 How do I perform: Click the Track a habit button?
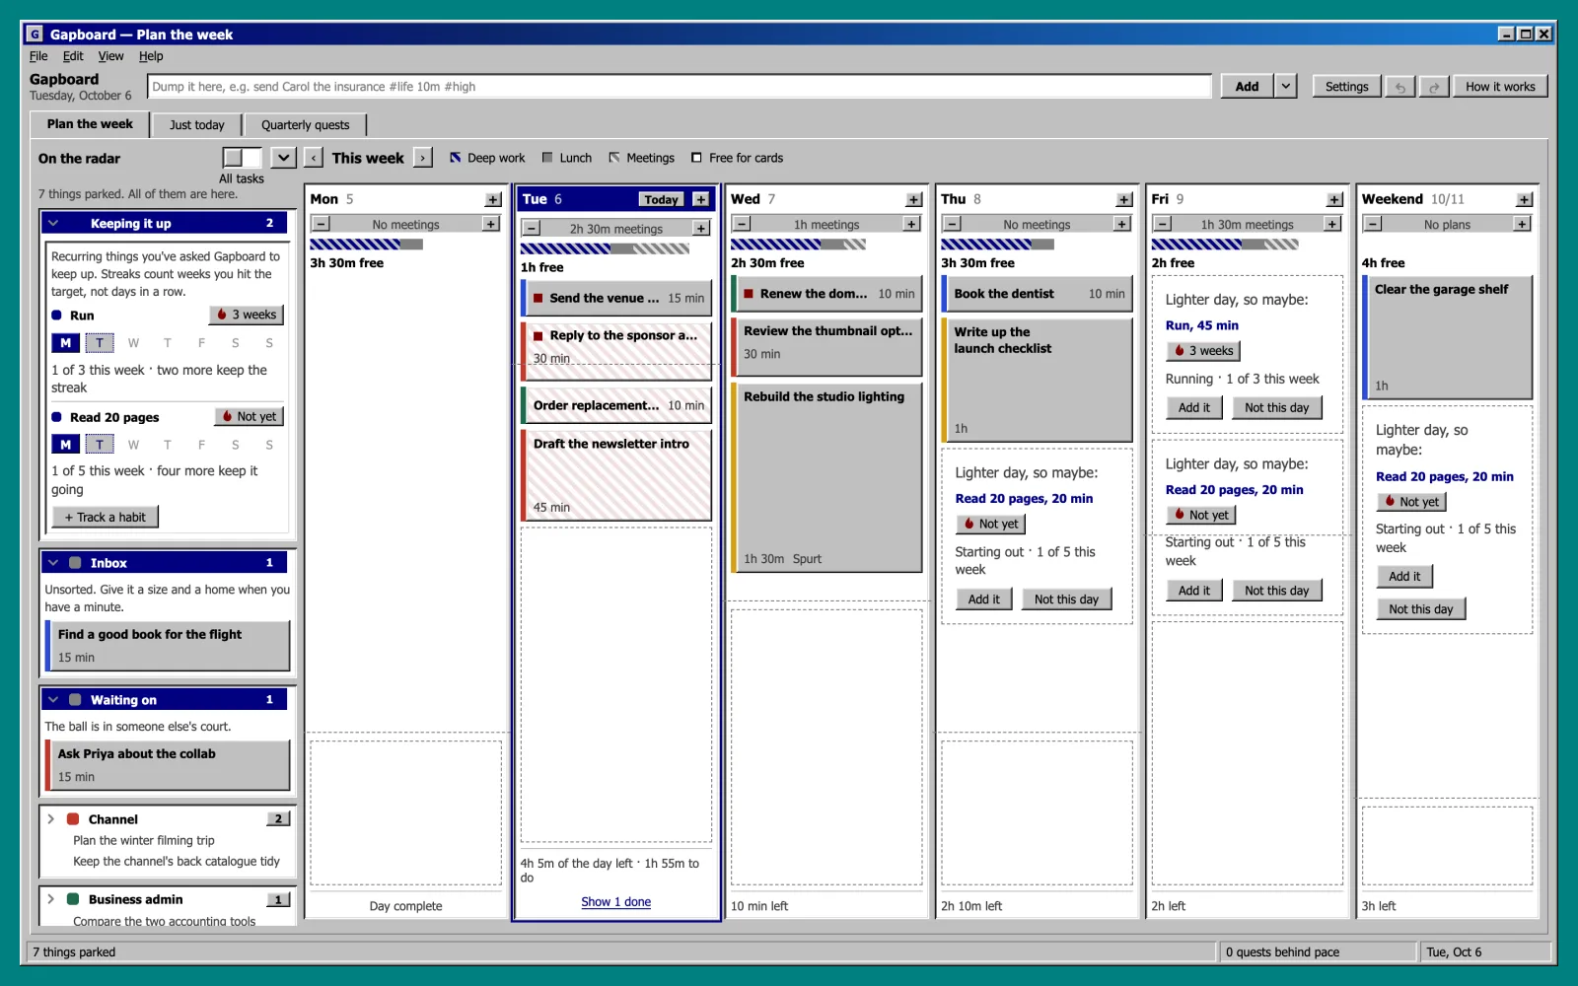click(105, 517)
